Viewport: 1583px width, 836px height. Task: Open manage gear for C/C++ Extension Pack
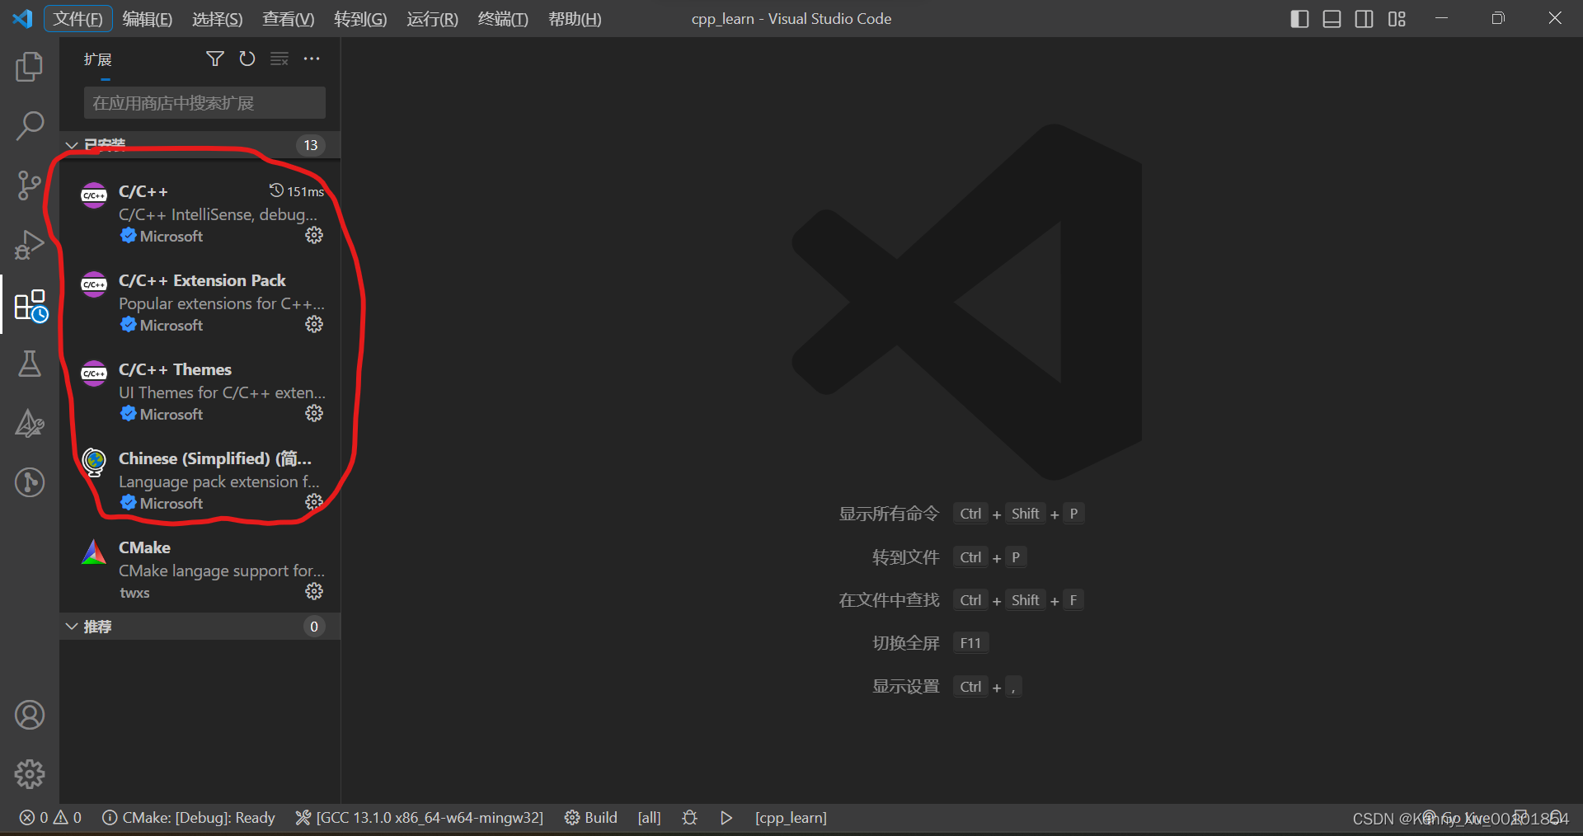click(314, 325)
